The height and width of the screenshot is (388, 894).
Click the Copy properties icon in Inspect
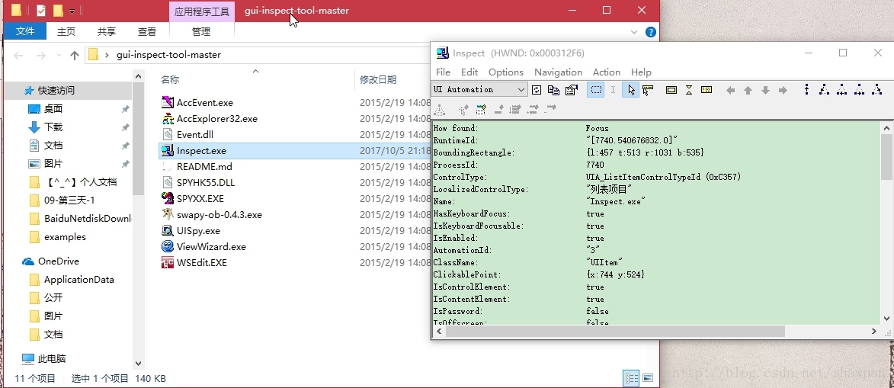pyautogui.click(x=553, y=90)
